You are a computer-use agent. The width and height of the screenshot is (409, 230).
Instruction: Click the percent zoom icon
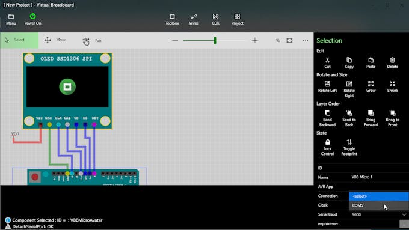277,40
